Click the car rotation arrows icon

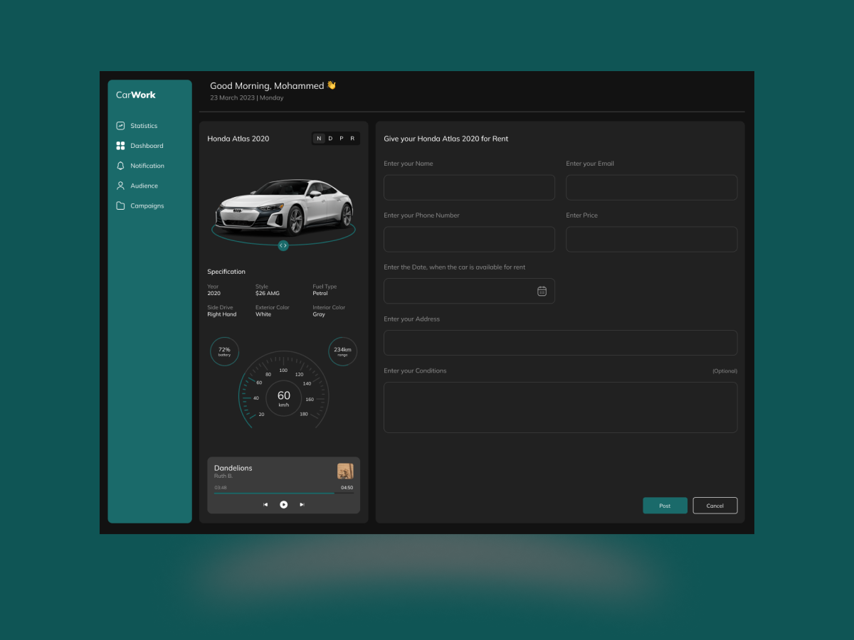tap(283, 245)
